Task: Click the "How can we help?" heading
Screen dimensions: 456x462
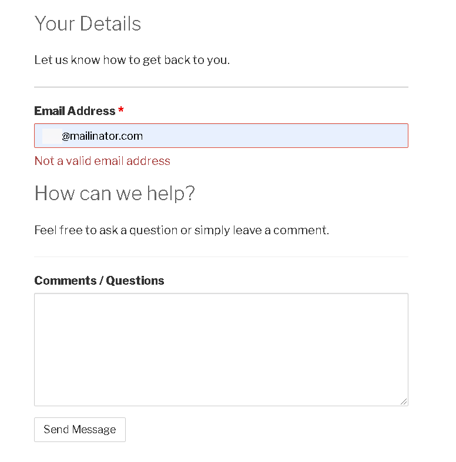Action: (115, 193)
